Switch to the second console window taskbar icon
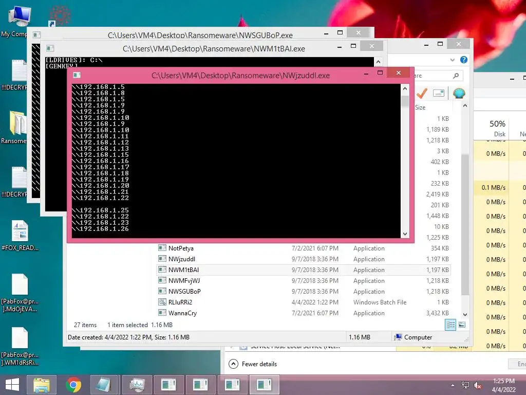Viewport: 526px width, 395px height. coord(200,385)
